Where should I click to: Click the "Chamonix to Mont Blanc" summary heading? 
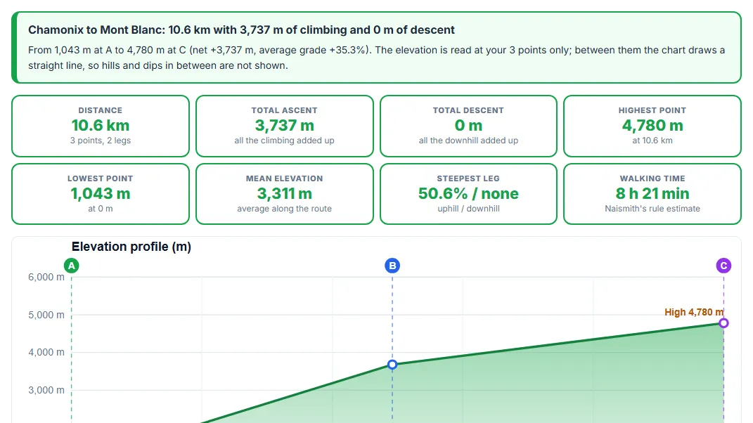pyautogui.click(x=242, y=30)
